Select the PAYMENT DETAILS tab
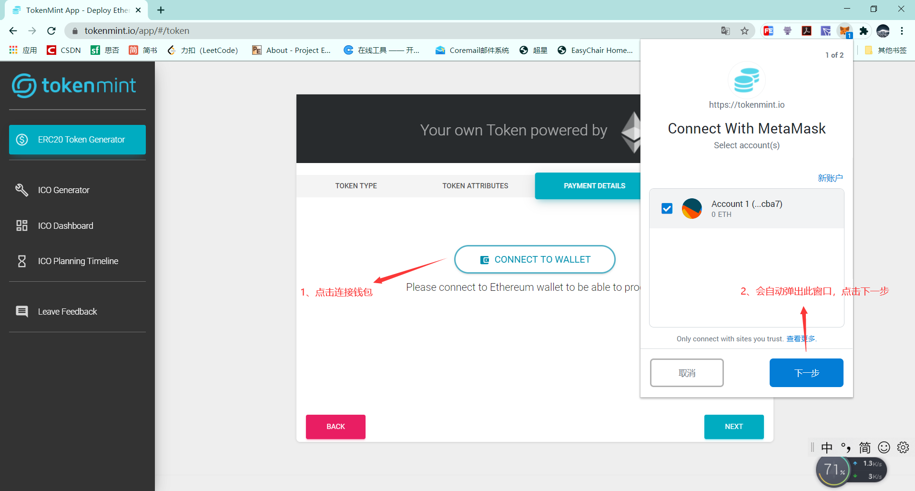 [588, 186]
